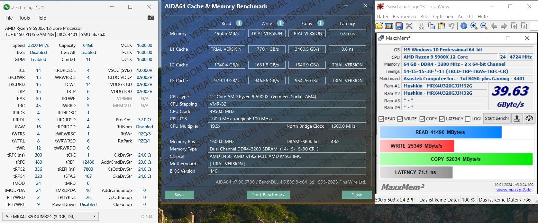The image size is (538, 223).
Task: Open the ZenTimings DIMM slot dropdown
Action: (50, 217)
